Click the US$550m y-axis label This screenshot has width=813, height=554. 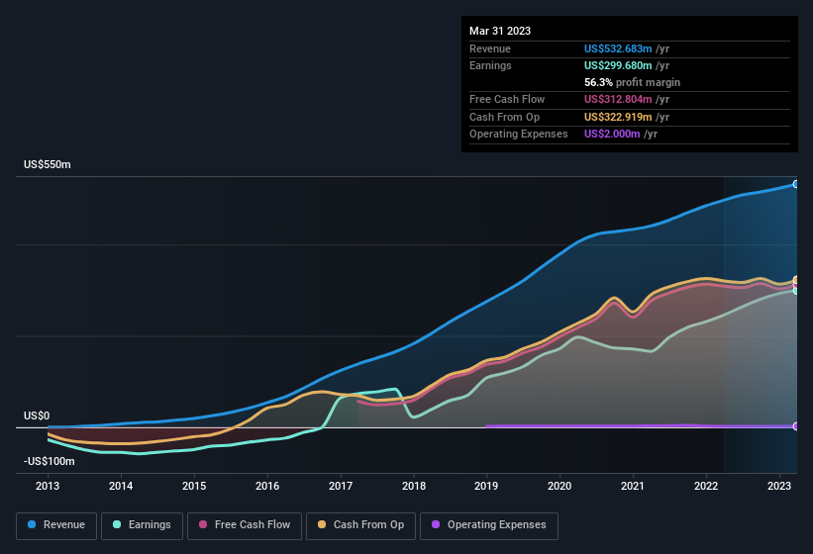click(x=48, y=164)
